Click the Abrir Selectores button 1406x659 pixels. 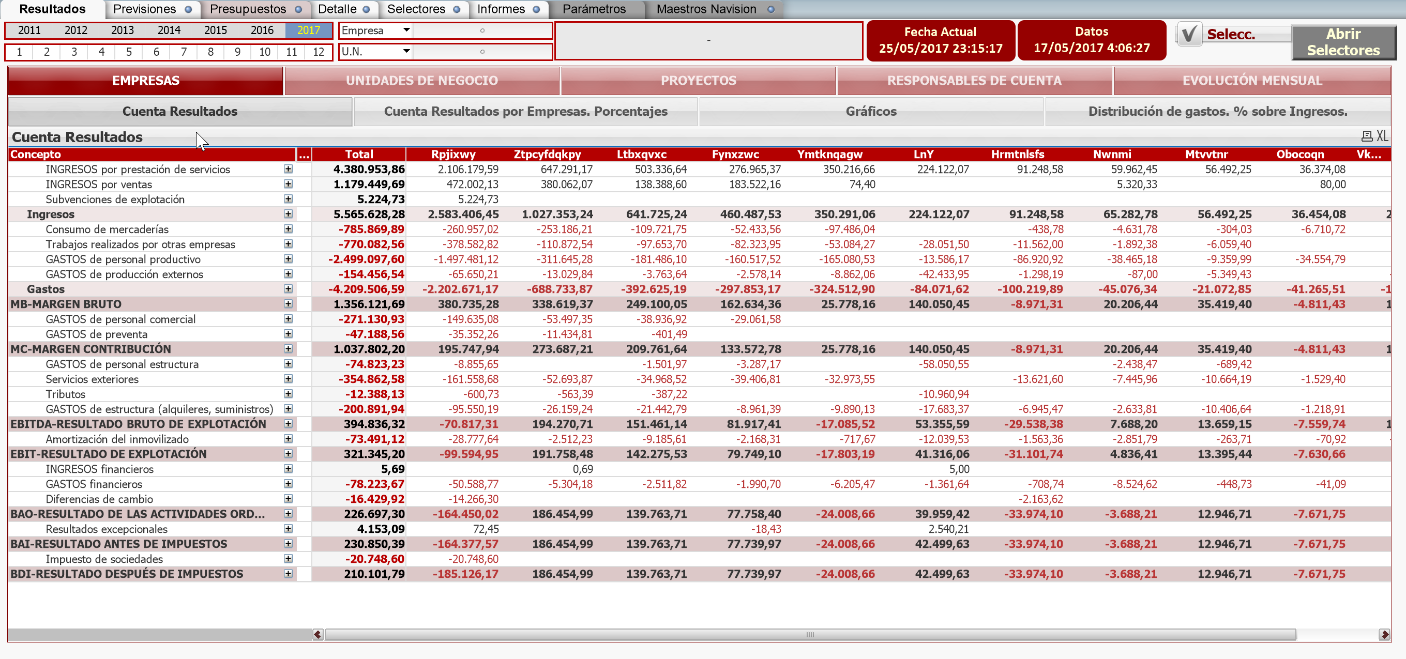1343,42
